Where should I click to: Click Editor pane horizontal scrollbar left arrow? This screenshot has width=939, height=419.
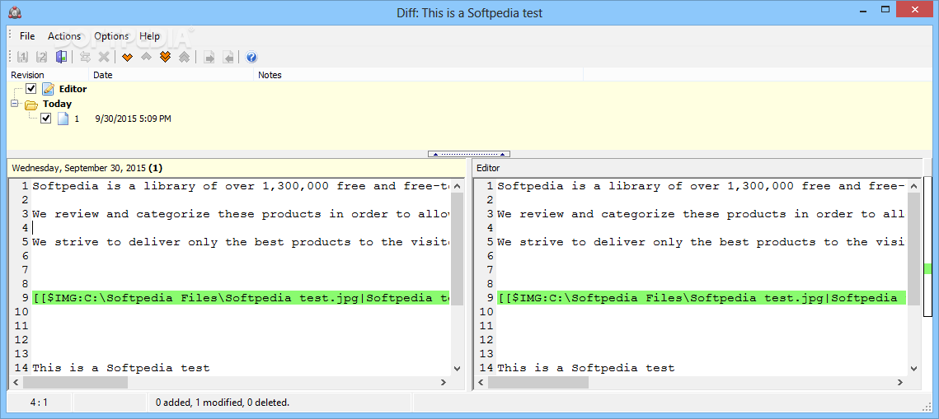pyautogui.click(x=481, y=382)
